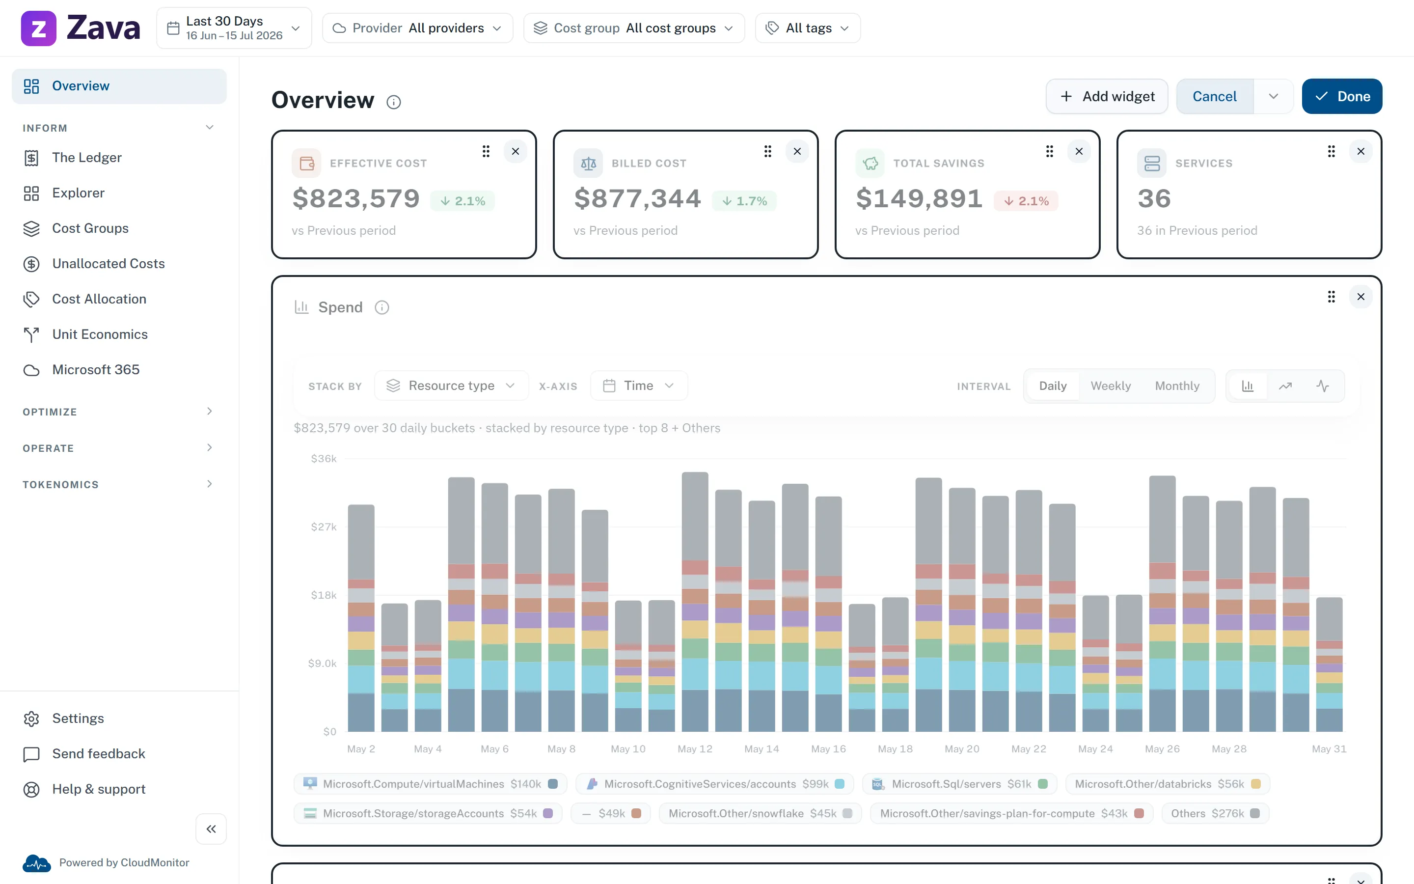Click the Spend widget drag handle
Viewport: 1414px width, 884px height.
pyautogui.click(x=1331, y=297)
